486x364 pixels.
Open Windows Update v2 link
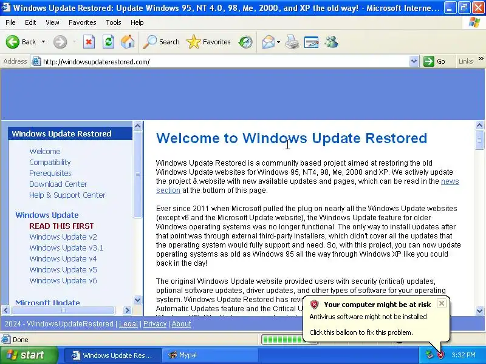(x=63, y=237)
